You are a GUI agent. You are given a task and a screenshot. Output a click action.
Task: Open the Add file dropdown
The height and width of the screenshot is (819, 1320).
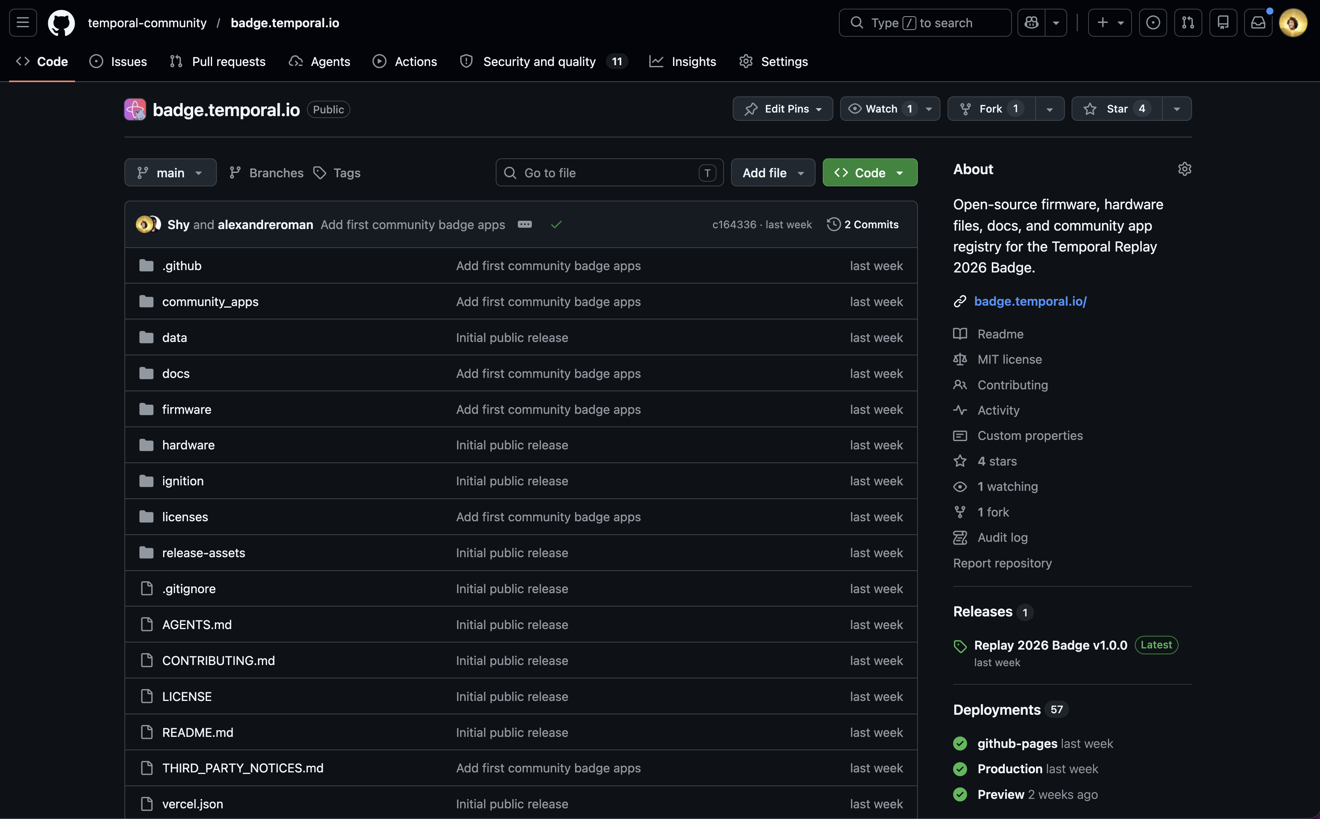coord(773,173)
